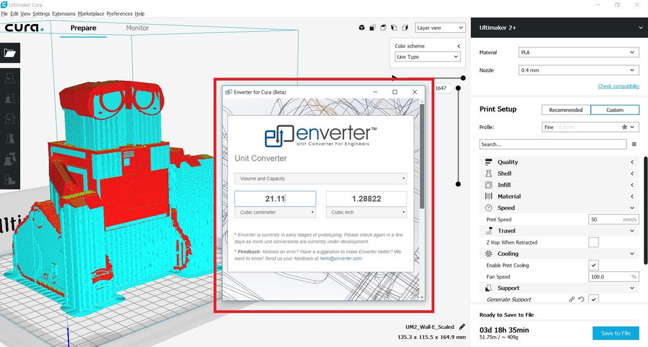Click the Material category spool icon

[489, 197]
